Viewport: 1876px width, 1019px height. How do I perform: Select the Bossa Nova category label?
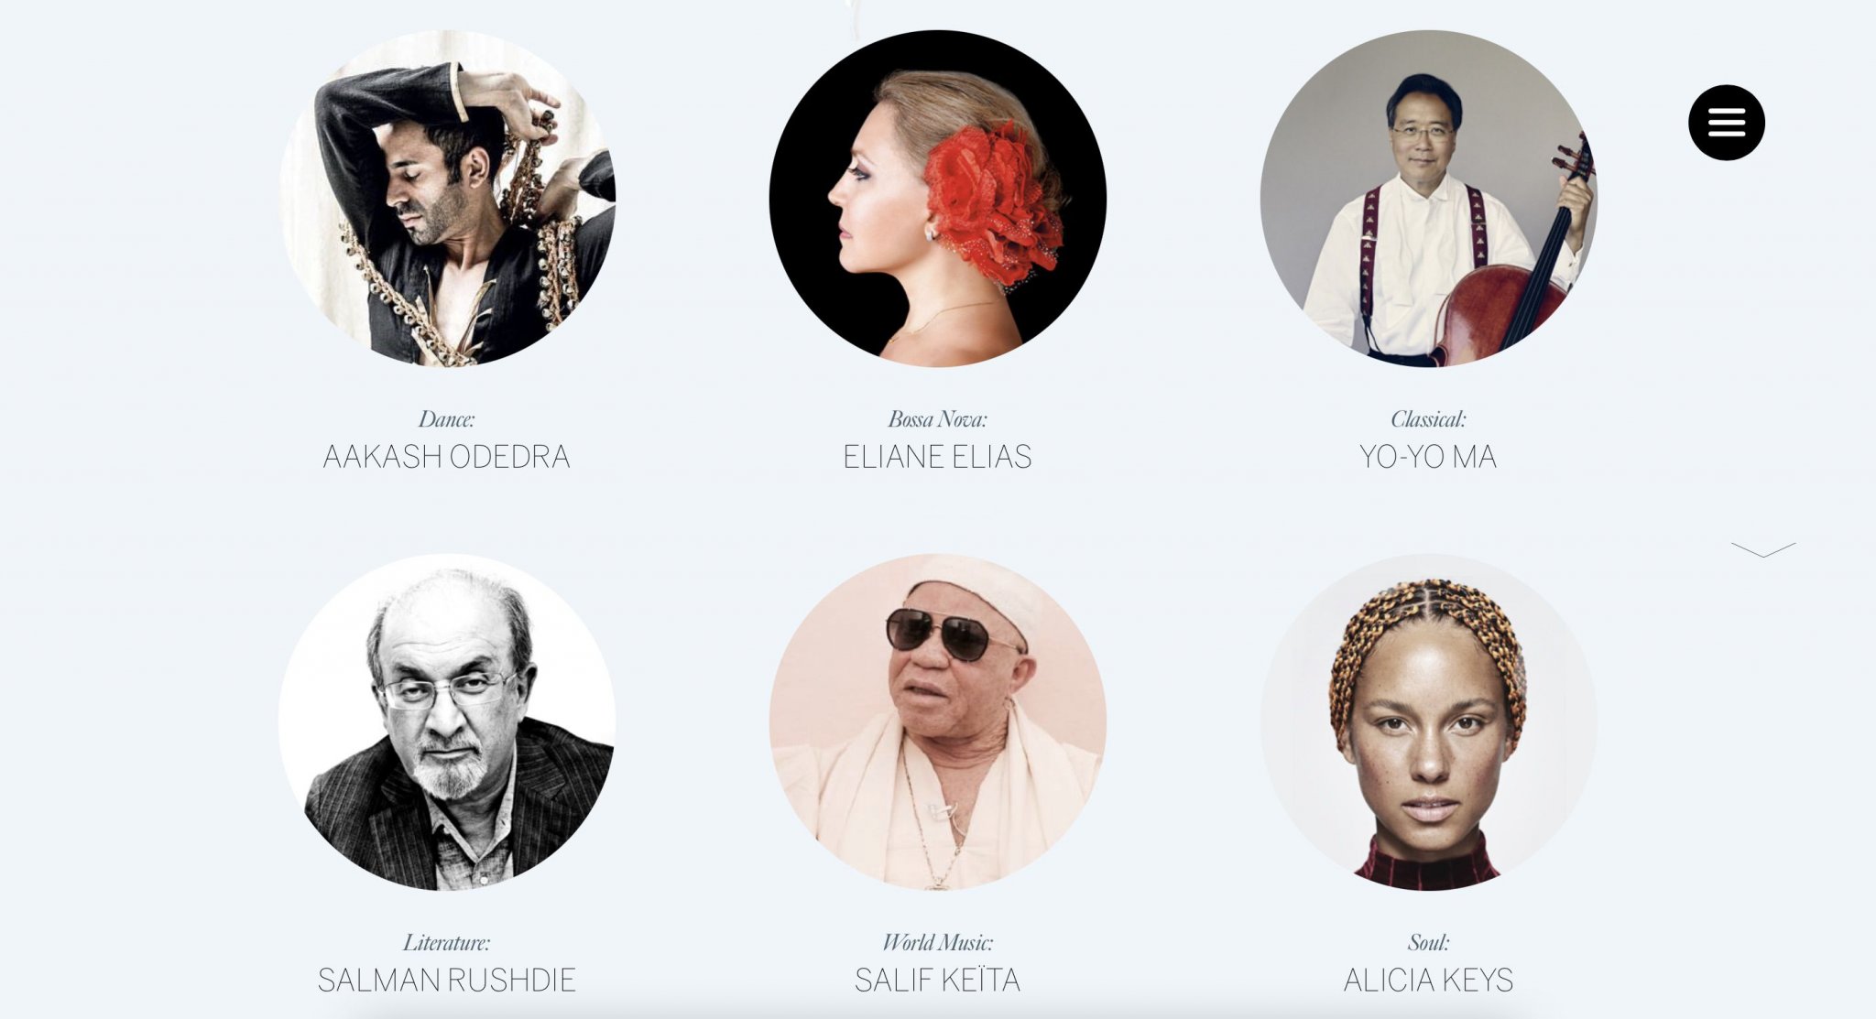tap(937, 419)
